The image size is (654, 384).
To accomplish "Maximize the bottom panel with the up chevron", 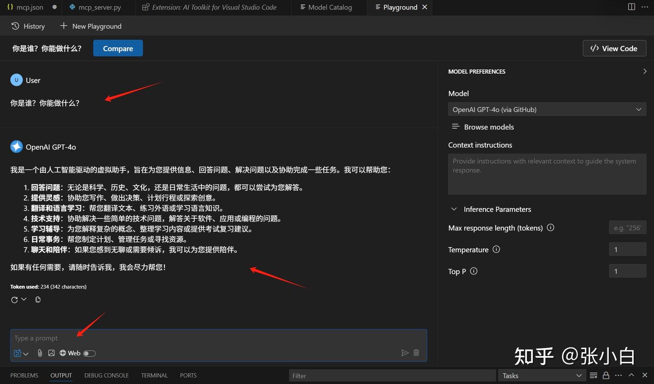I will coord(631,375).
